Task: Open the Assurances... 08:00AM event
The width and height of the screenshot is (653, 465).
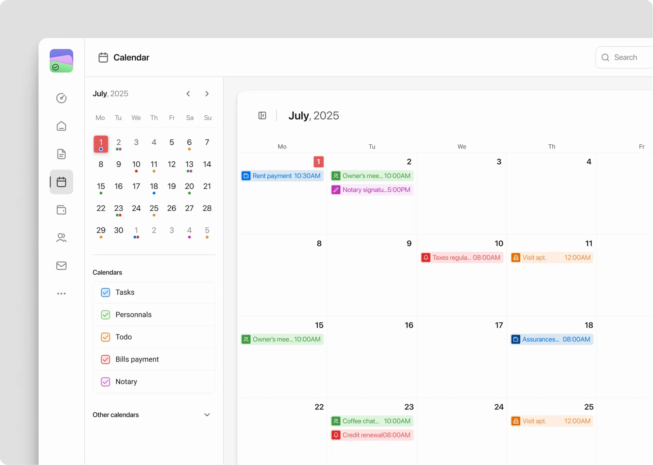Action: pos(552,339)
